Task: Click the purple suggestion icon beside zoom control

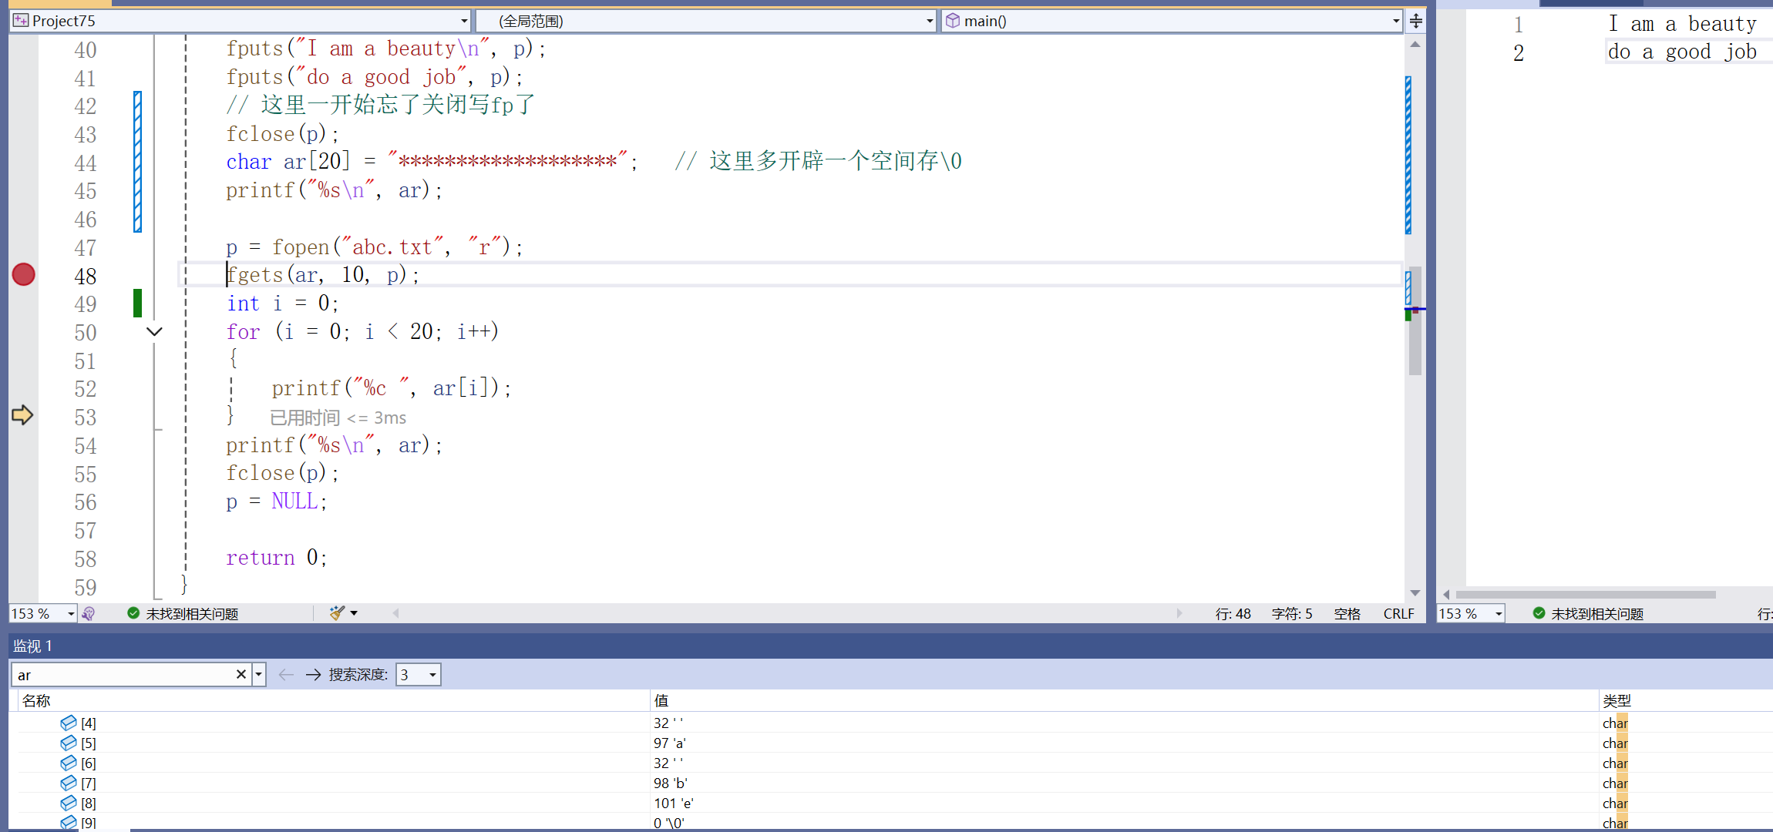Action: point(89,613)
